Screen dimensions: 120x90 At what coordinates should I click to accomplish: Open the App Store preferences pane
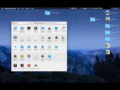(29, 47)
